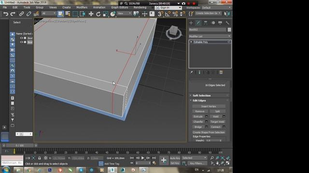Open the selection filter All dropdown

coord(49,13)
